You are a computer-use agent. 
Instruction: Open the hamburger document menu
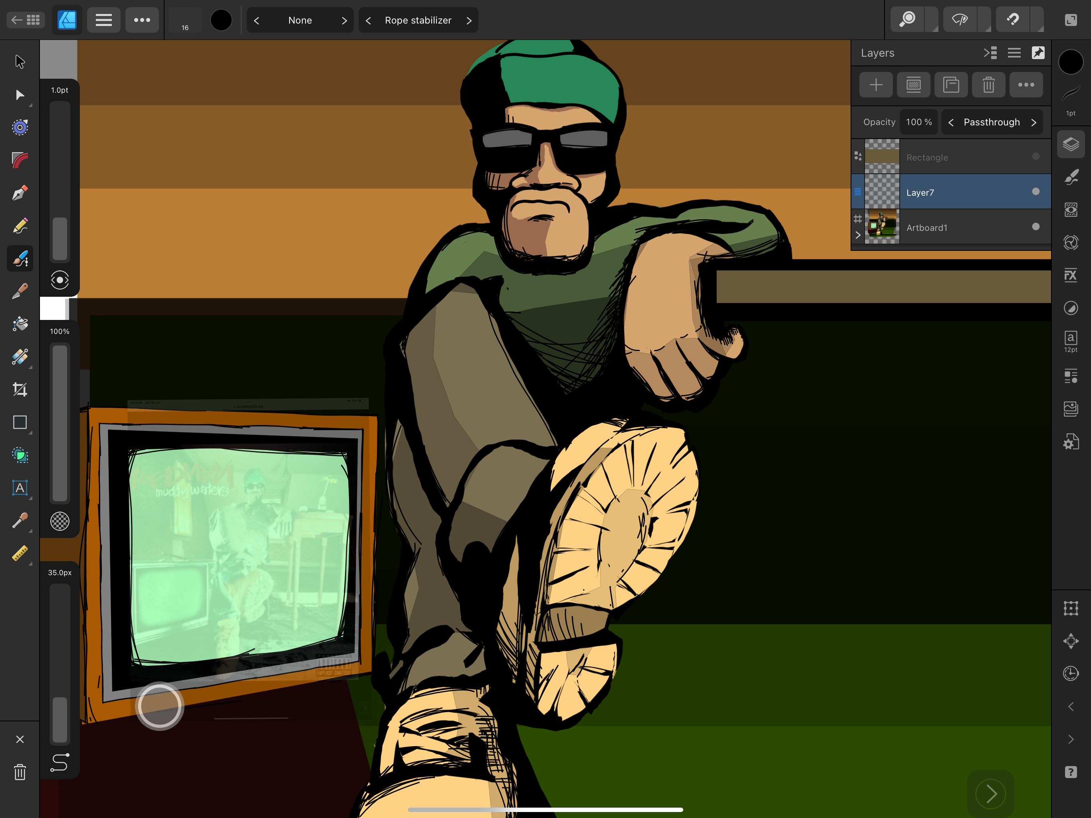point(103,20)
